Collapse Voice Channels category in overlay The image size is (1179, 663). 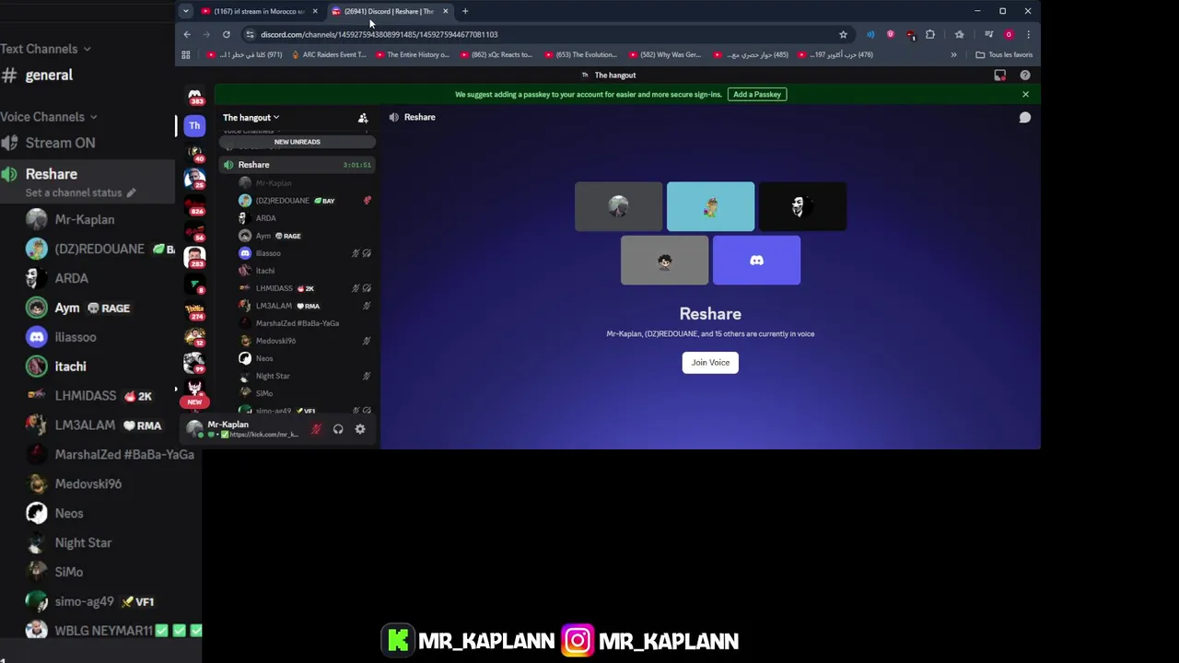[x=48, y=117]
